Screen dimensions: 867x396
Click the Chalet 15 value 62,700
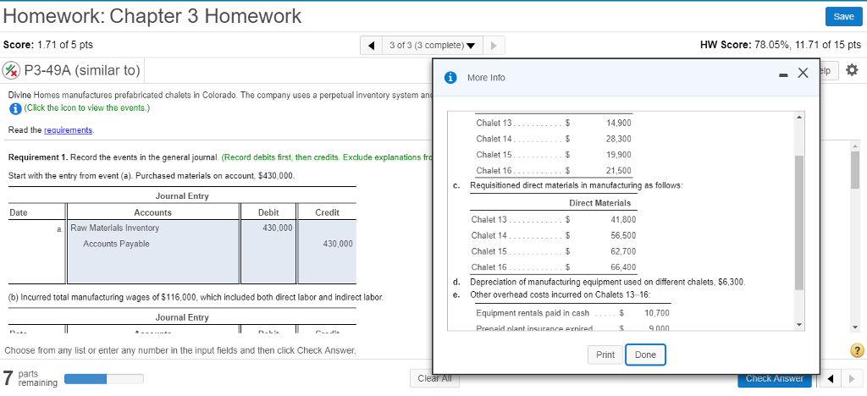(623, 251)
